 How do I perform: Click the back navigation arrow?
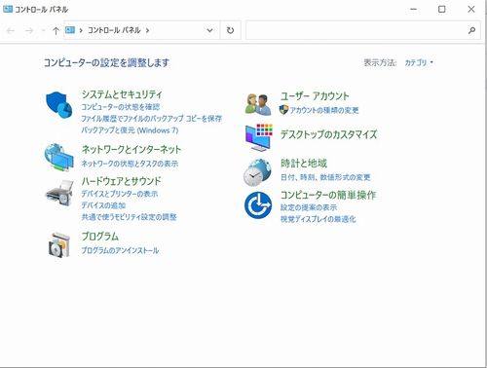click(x=11, y=30)
